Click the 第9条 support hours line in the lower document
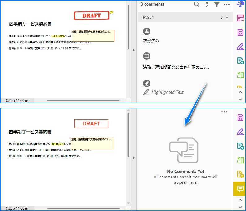 (x=45, y=156)
